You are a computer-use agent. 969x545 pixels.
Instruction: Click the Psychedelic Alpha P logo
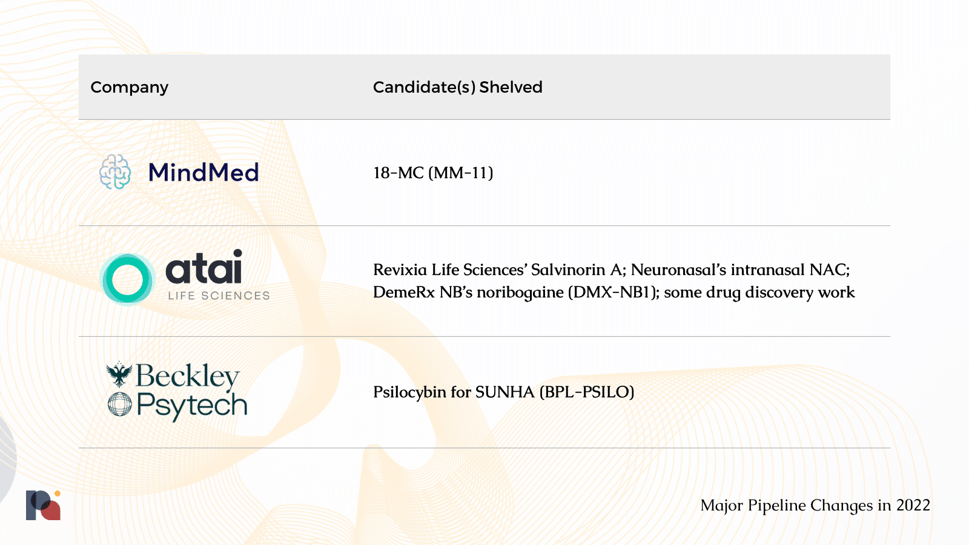[43, 505]
